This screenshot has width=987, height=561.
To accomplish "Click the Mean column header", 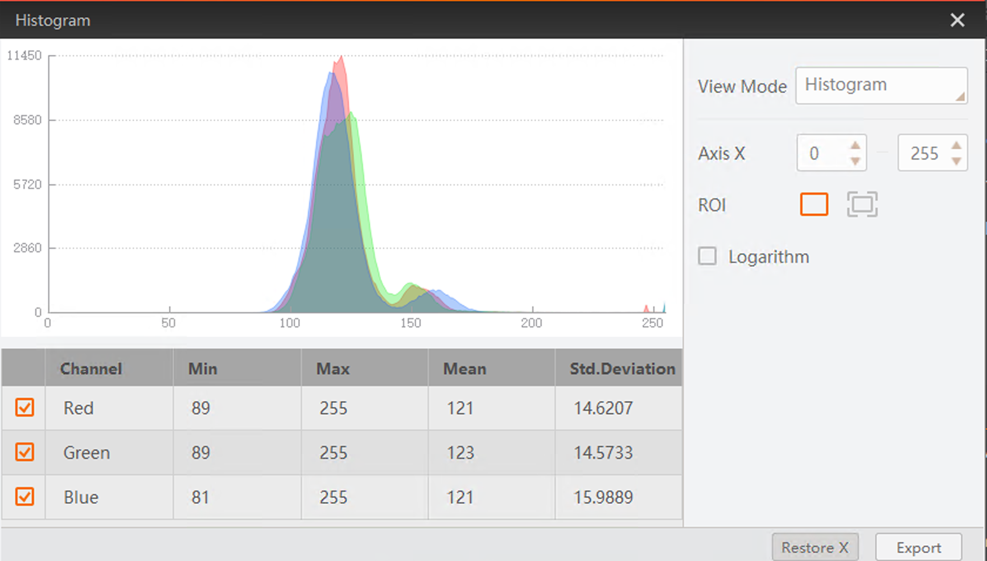I will pos(464,369).
